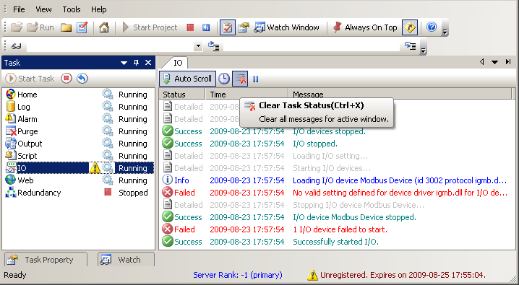Switch to the Task Property tab
This screenshot has width=519, height=285.
pyautogui.click(x=46, y=260)
